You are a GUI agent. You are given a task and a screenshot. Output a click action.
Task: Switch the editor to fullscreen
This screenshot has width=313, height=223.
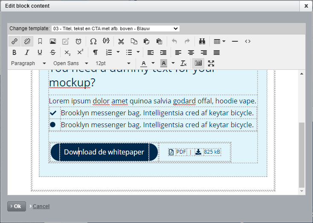pos(211,63)
